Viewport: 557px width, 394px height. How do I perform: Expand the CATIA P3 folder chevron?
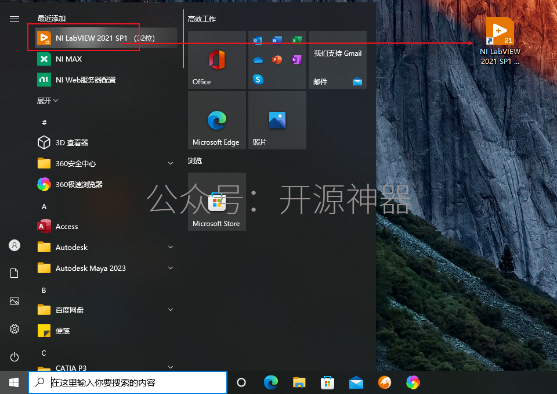[x=171, y=367]
